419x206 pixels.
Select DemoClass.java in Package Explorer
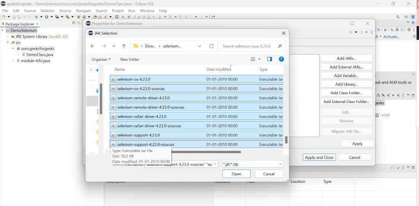coord(40,55)
